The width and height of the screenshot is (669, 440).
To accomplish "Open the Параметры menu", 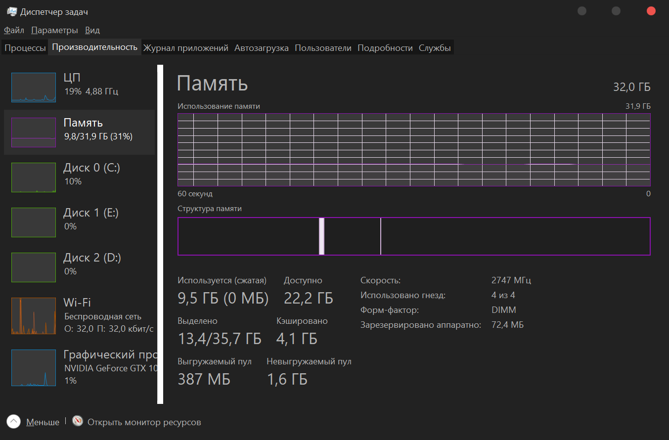I will [54, 30].
